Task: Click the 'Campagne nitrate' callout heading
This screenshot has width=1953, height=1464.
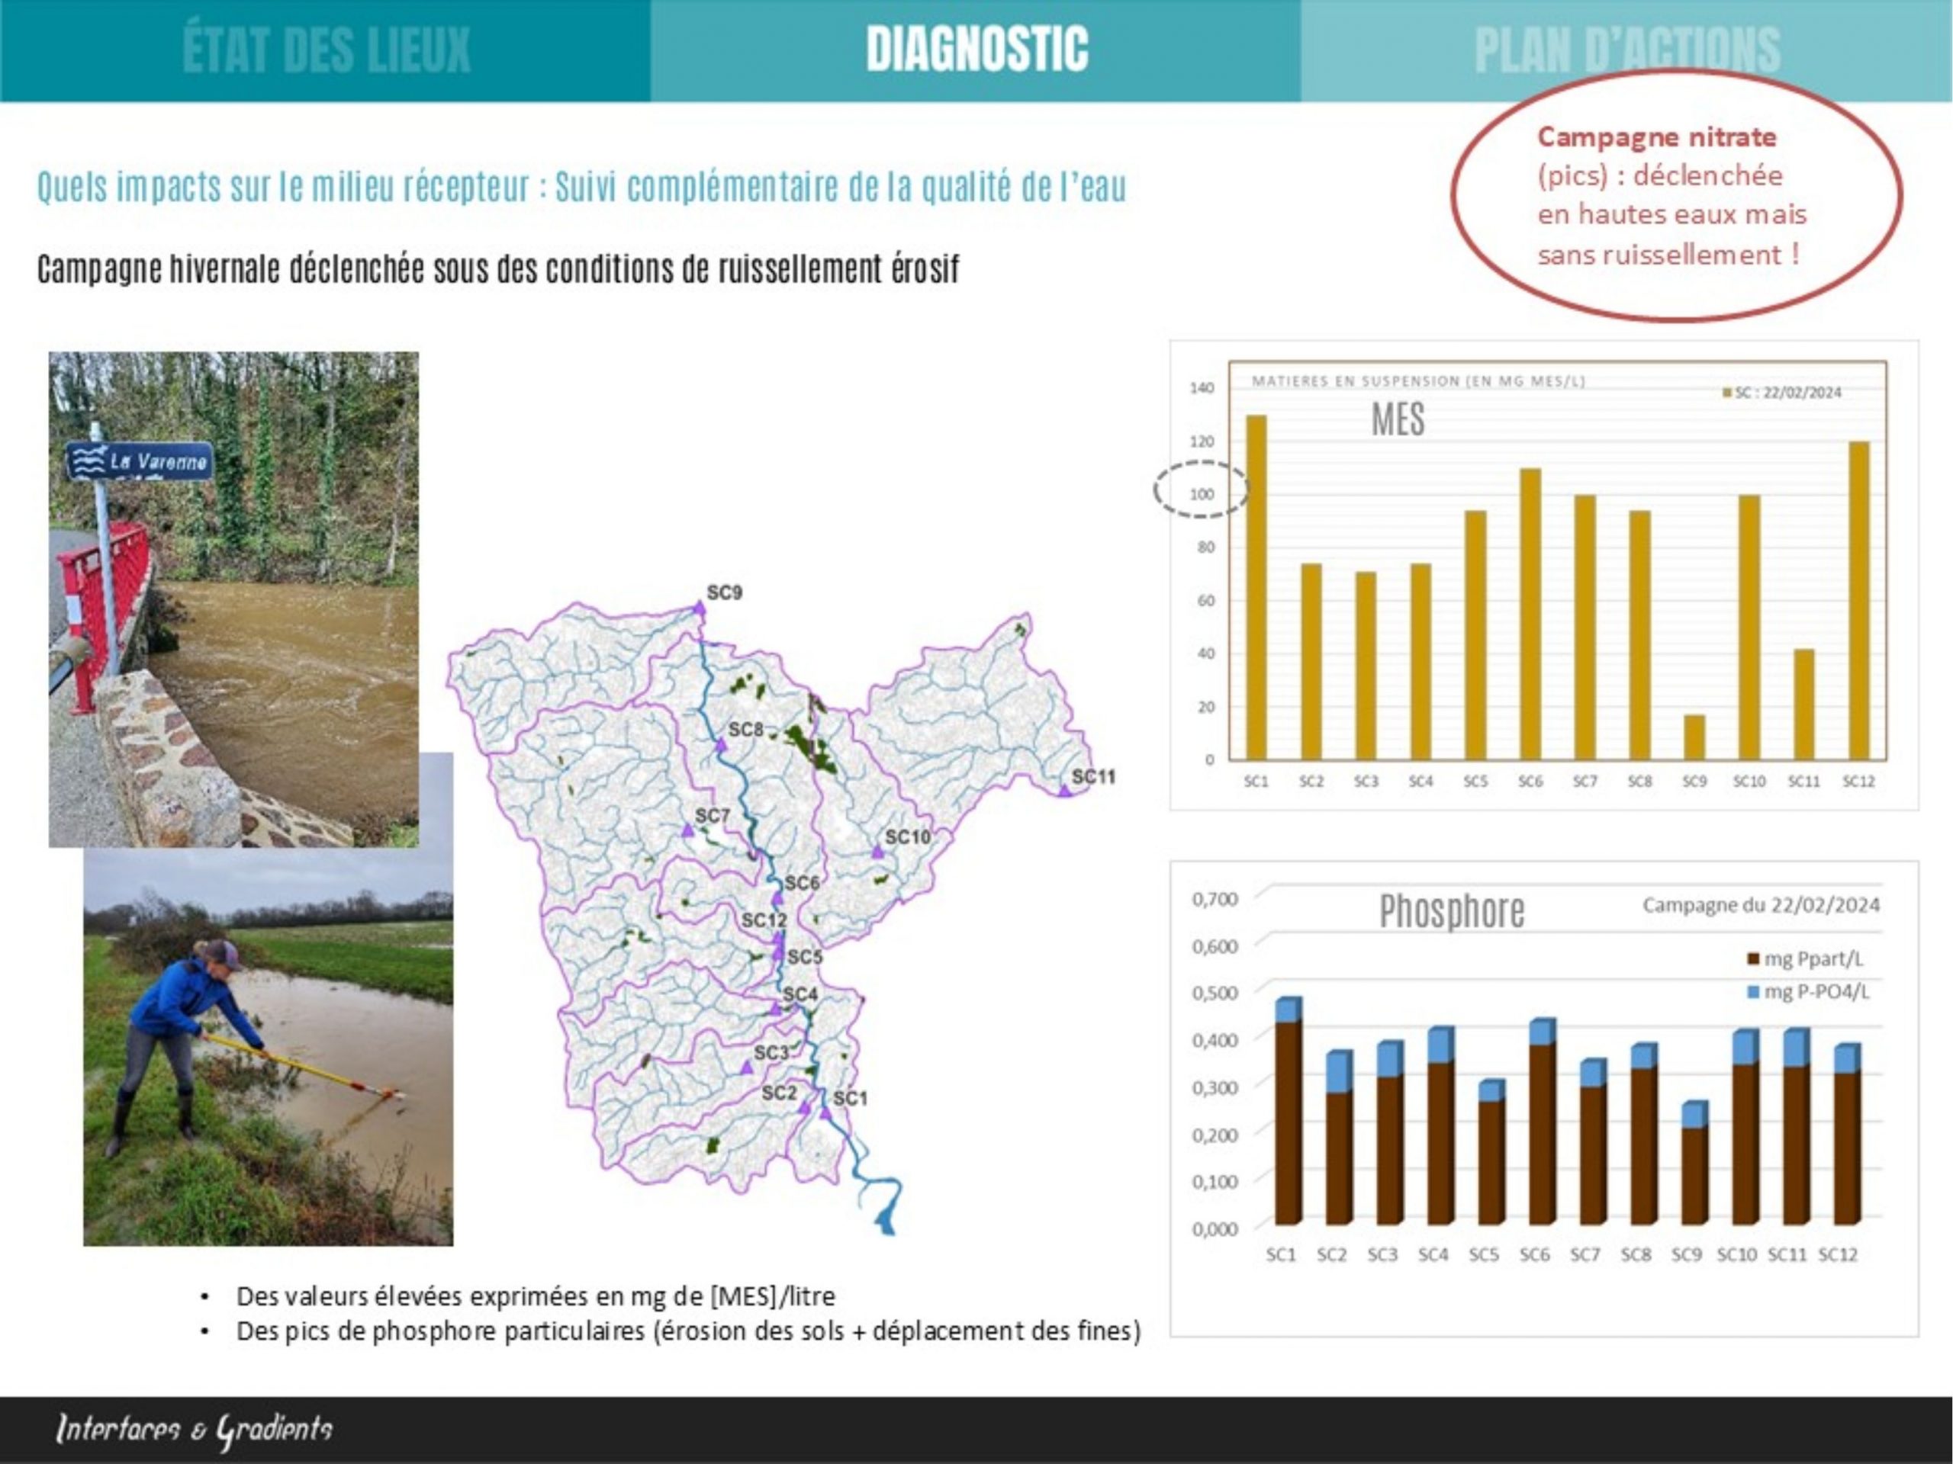Action: coord(1657,136)
